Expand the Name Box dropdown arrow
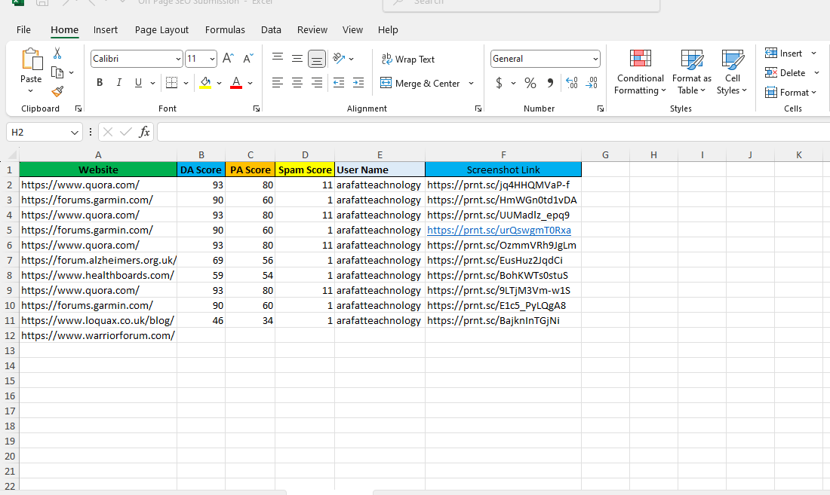830x495 pixels. pos(75,132)
